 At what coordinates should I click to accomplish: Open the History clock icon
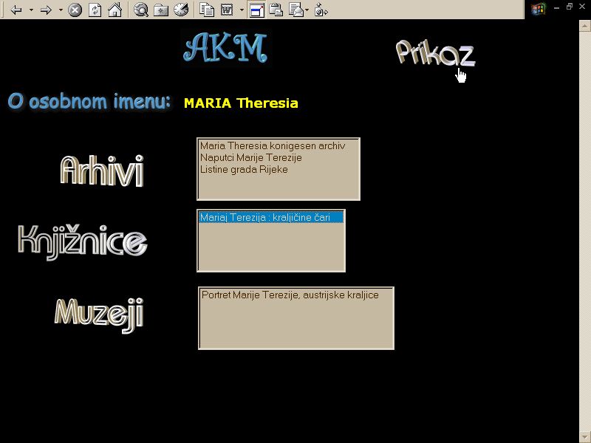(181, 10)
